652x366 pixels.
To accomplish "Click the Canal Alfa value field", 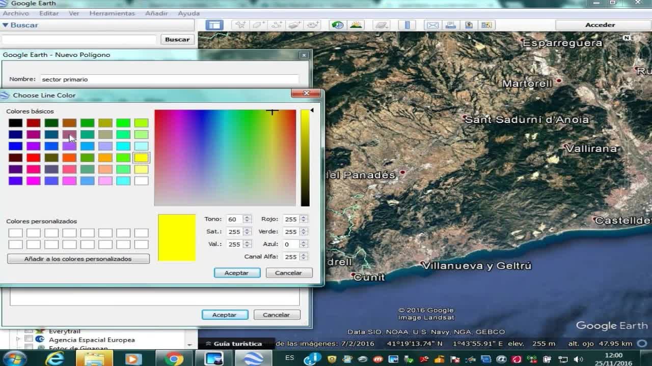I will point(291,257).
